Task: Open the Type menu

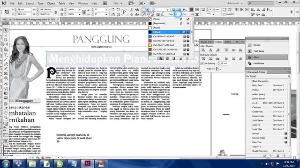Action: pyautogui.click(x=40, y=3)
